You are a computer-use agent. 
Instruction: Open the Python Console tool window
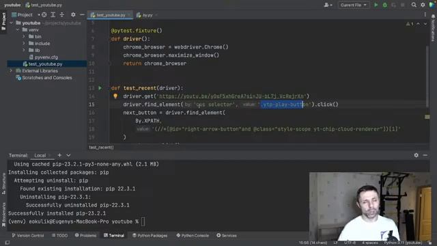193,235
